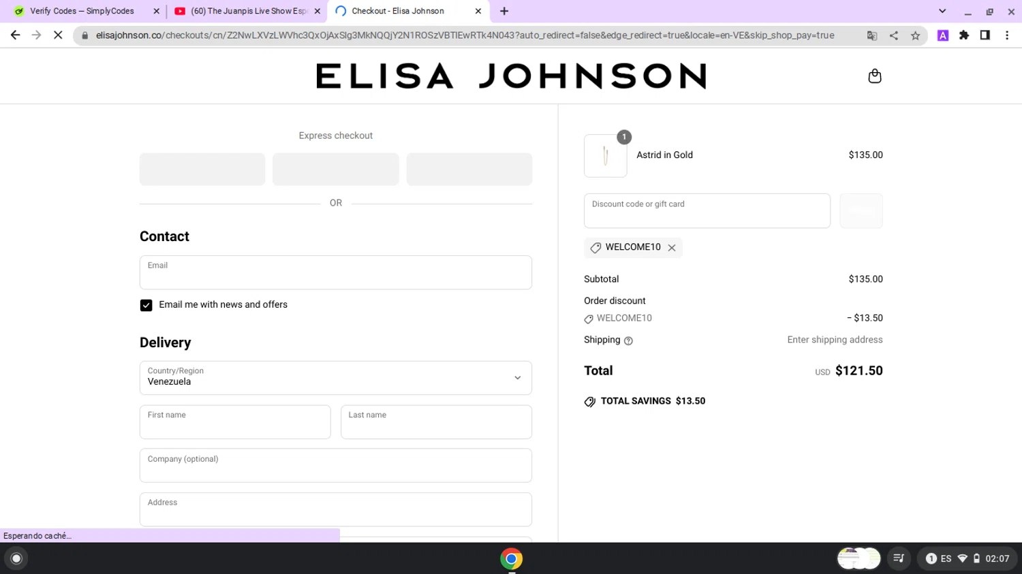Click the Apply discount button
Viewport: 1022px width, 574px height.
[x=861, y=211]
